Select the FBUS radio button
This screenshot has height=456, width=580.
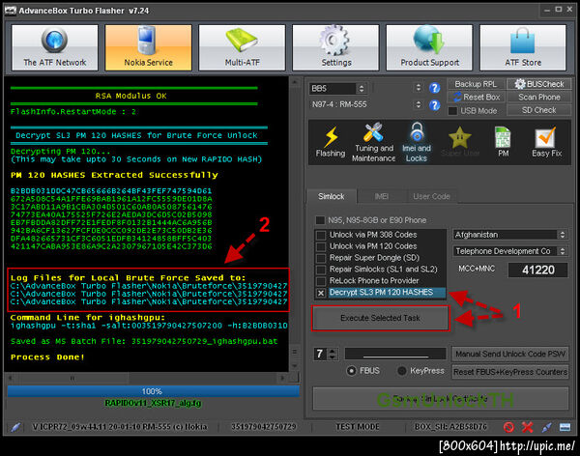pos(352,371)
